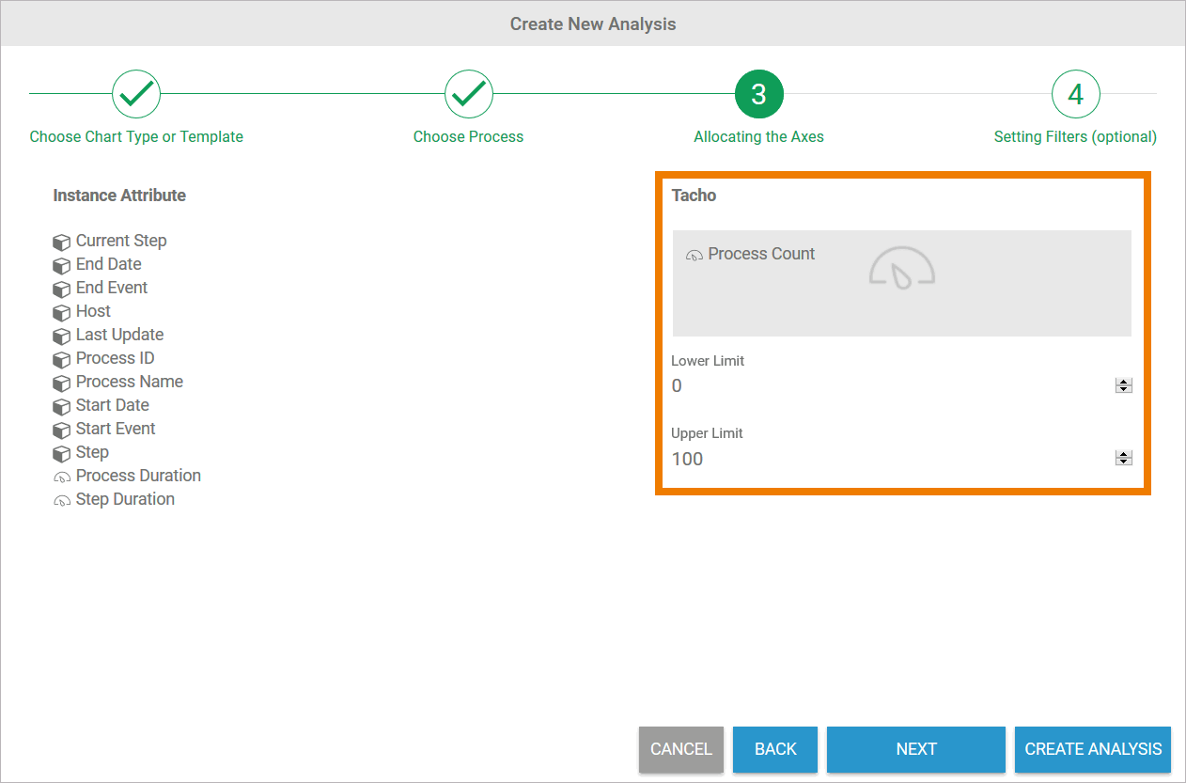Go to completed step one checkmark circle

point(136,94)
